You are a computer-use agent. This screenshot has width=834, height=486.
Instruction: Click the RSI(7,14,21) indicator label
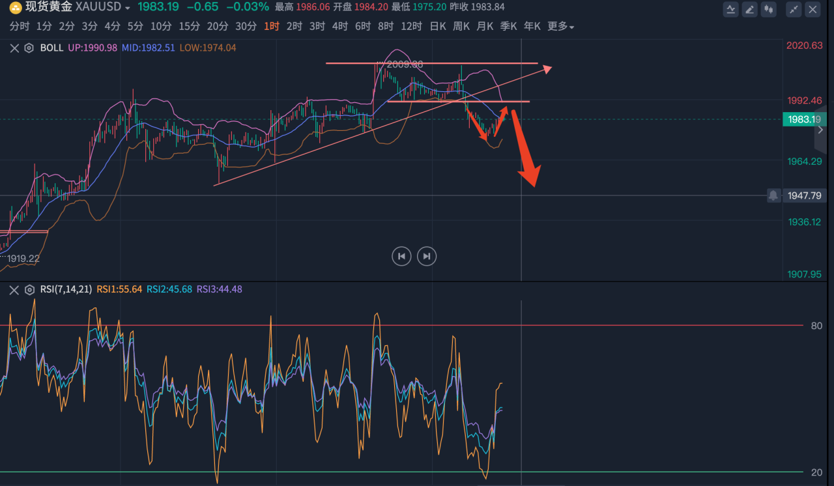coord(66,290)
